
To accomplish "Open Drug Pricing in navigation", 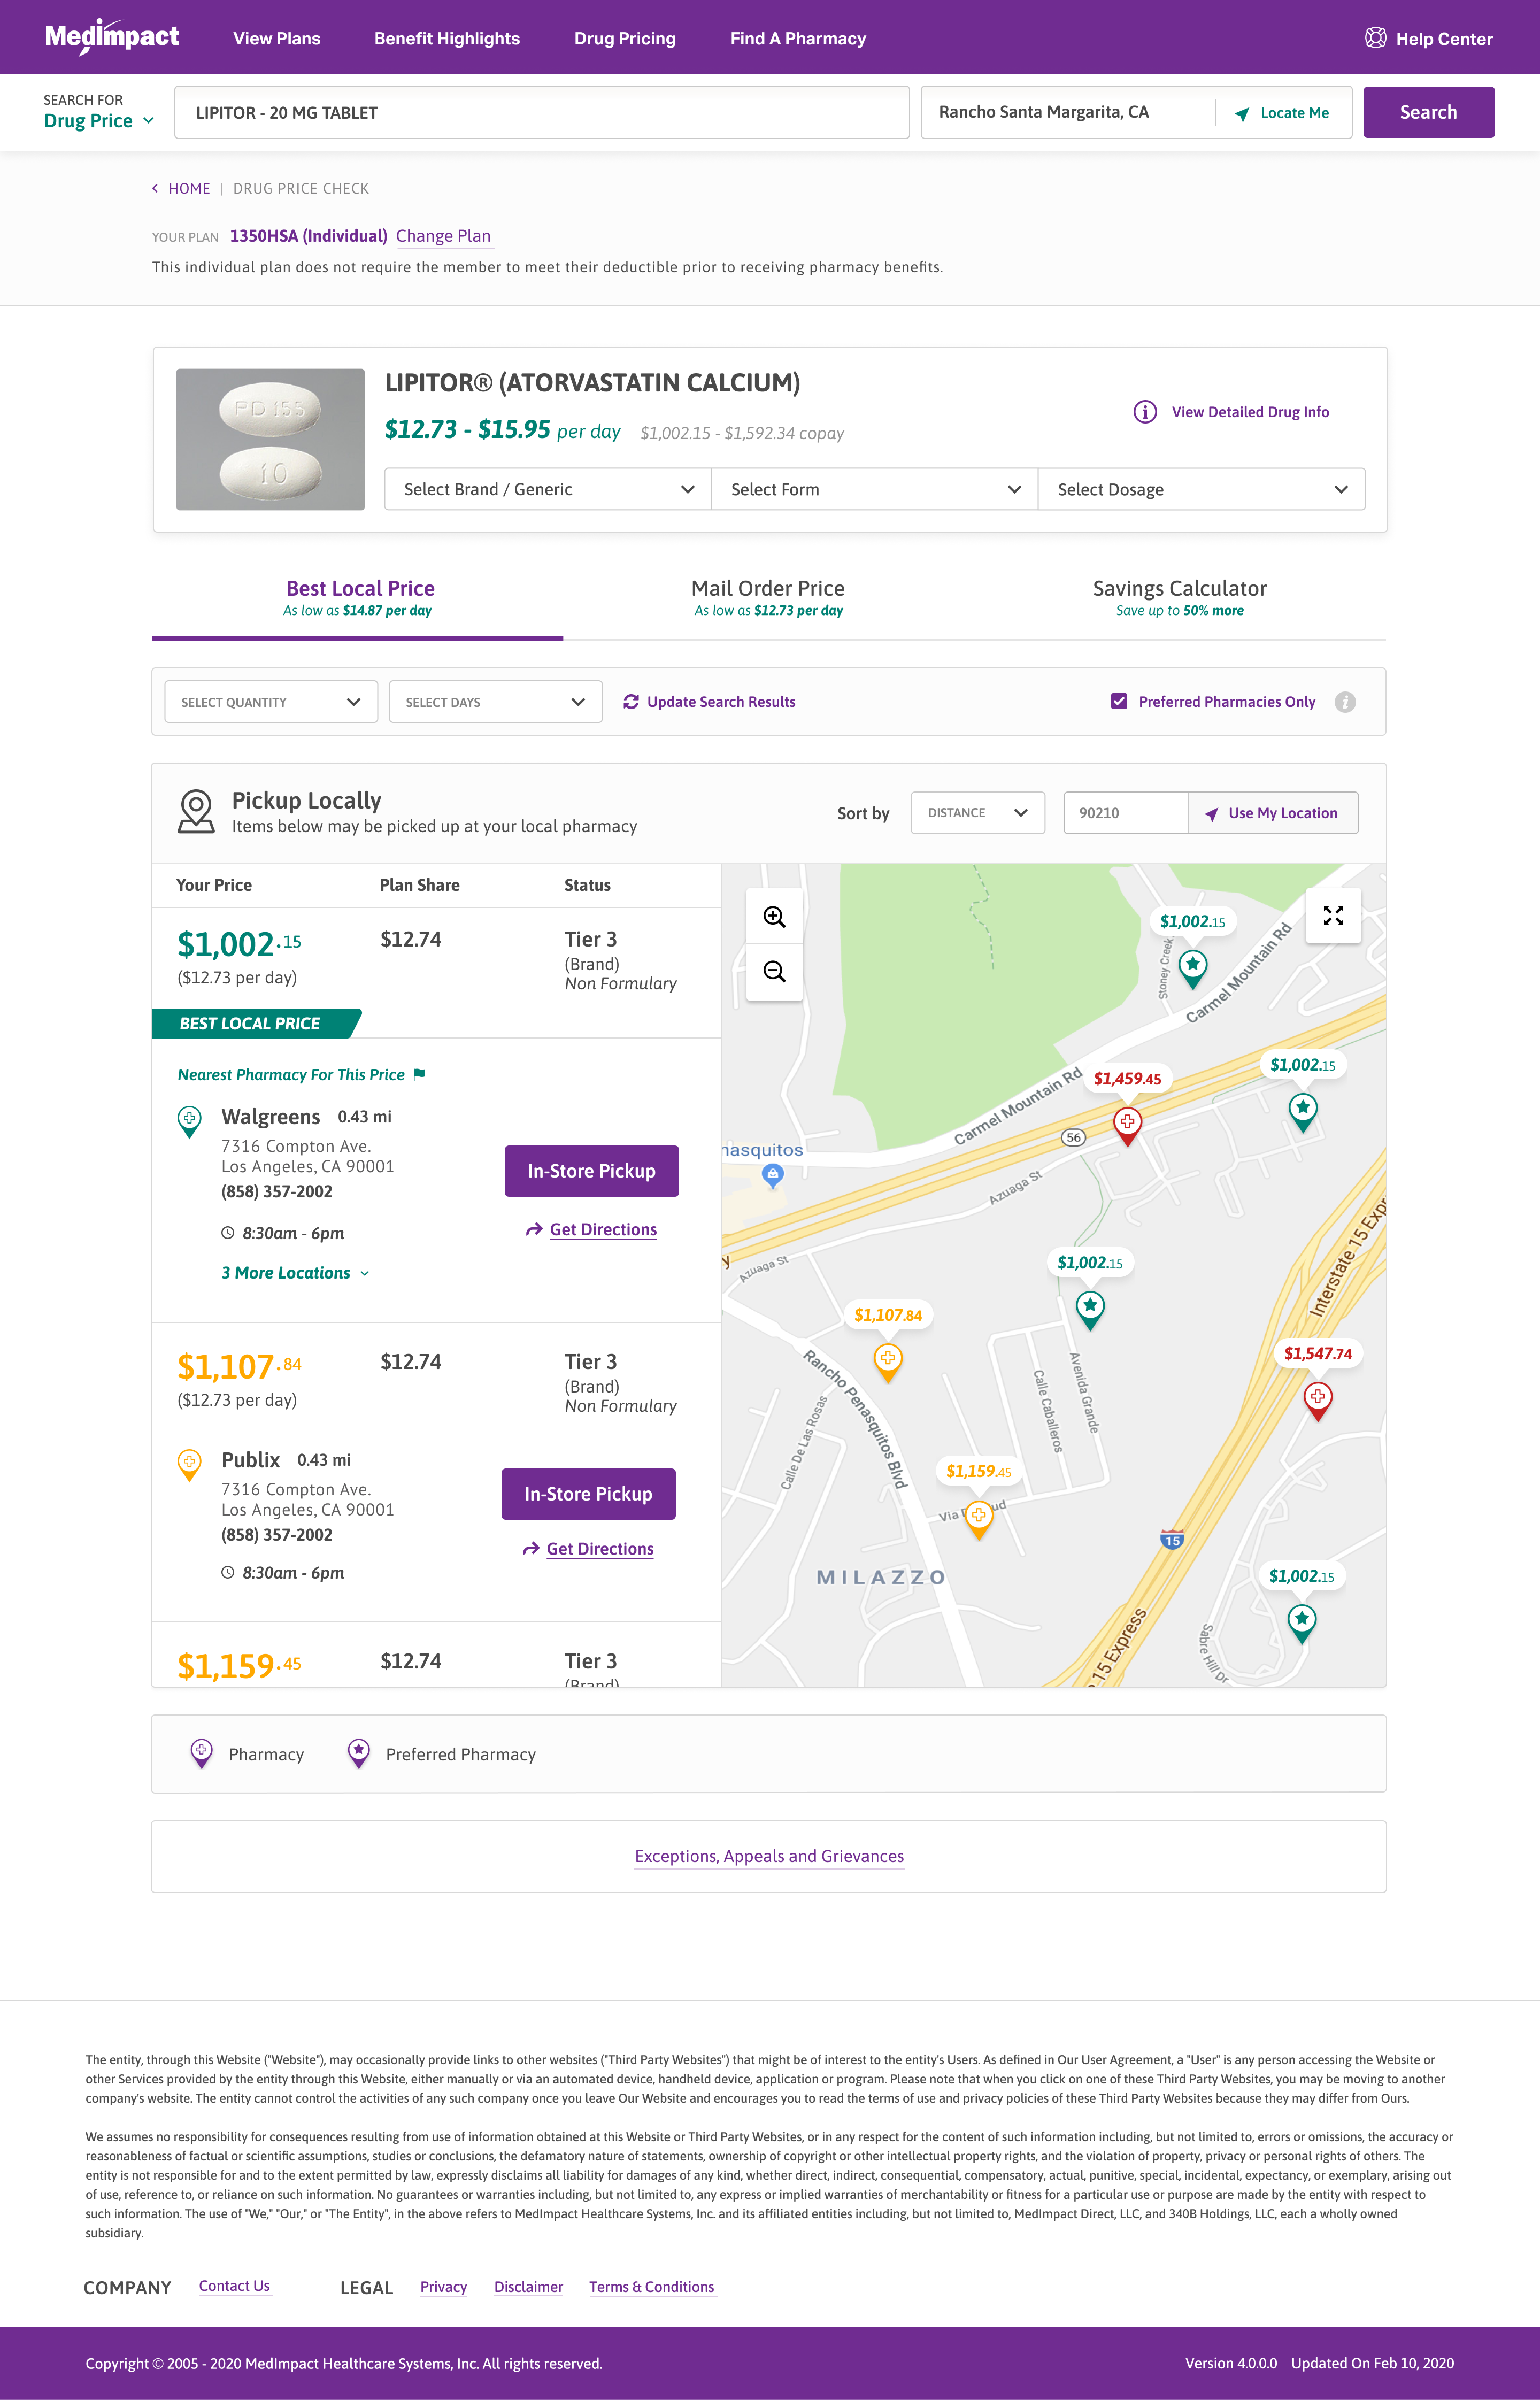I will pos(625,38).
